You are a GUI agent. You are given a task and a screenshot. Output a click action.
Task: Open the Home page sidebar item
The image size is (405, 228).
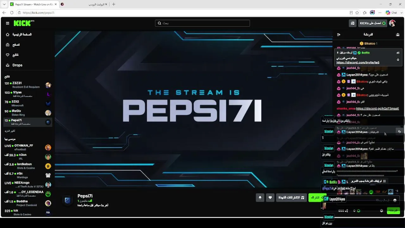[x=28, y=35]
